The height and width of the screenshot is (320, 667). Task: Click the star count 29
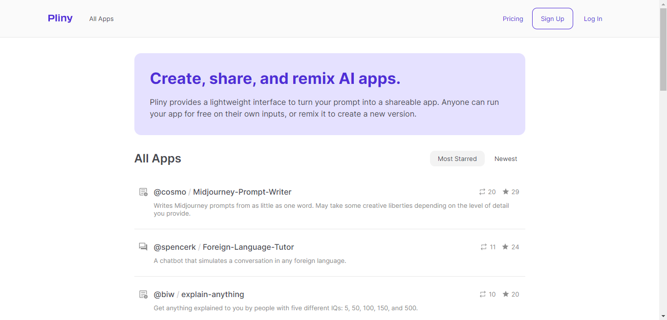pyautogui.click(x=515, y=192)
